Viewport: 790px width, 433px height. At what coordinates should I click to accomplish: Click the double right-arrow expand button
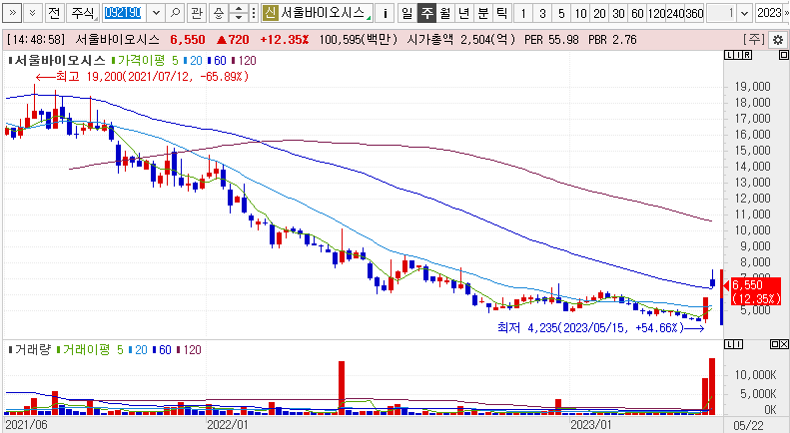click(x=13, y=13)
